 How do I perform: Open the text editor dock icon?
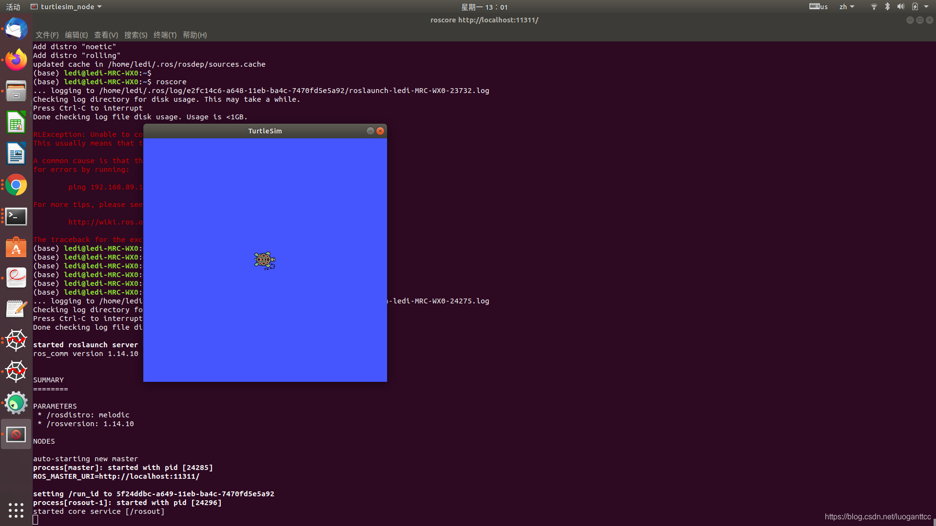point(16,309)
